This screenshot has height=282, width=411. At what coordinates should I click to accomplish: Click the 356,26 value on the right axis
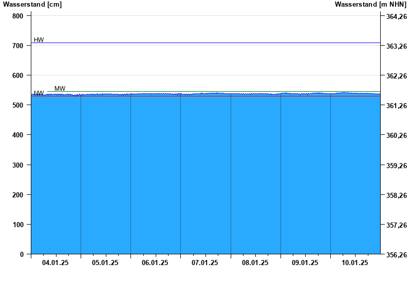tap(396, 255)
